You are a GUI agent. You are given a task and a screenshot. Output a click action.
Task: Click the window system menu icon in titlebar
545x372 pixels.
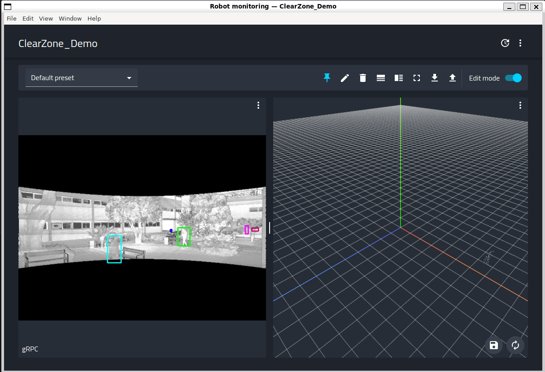coord(8,6)
